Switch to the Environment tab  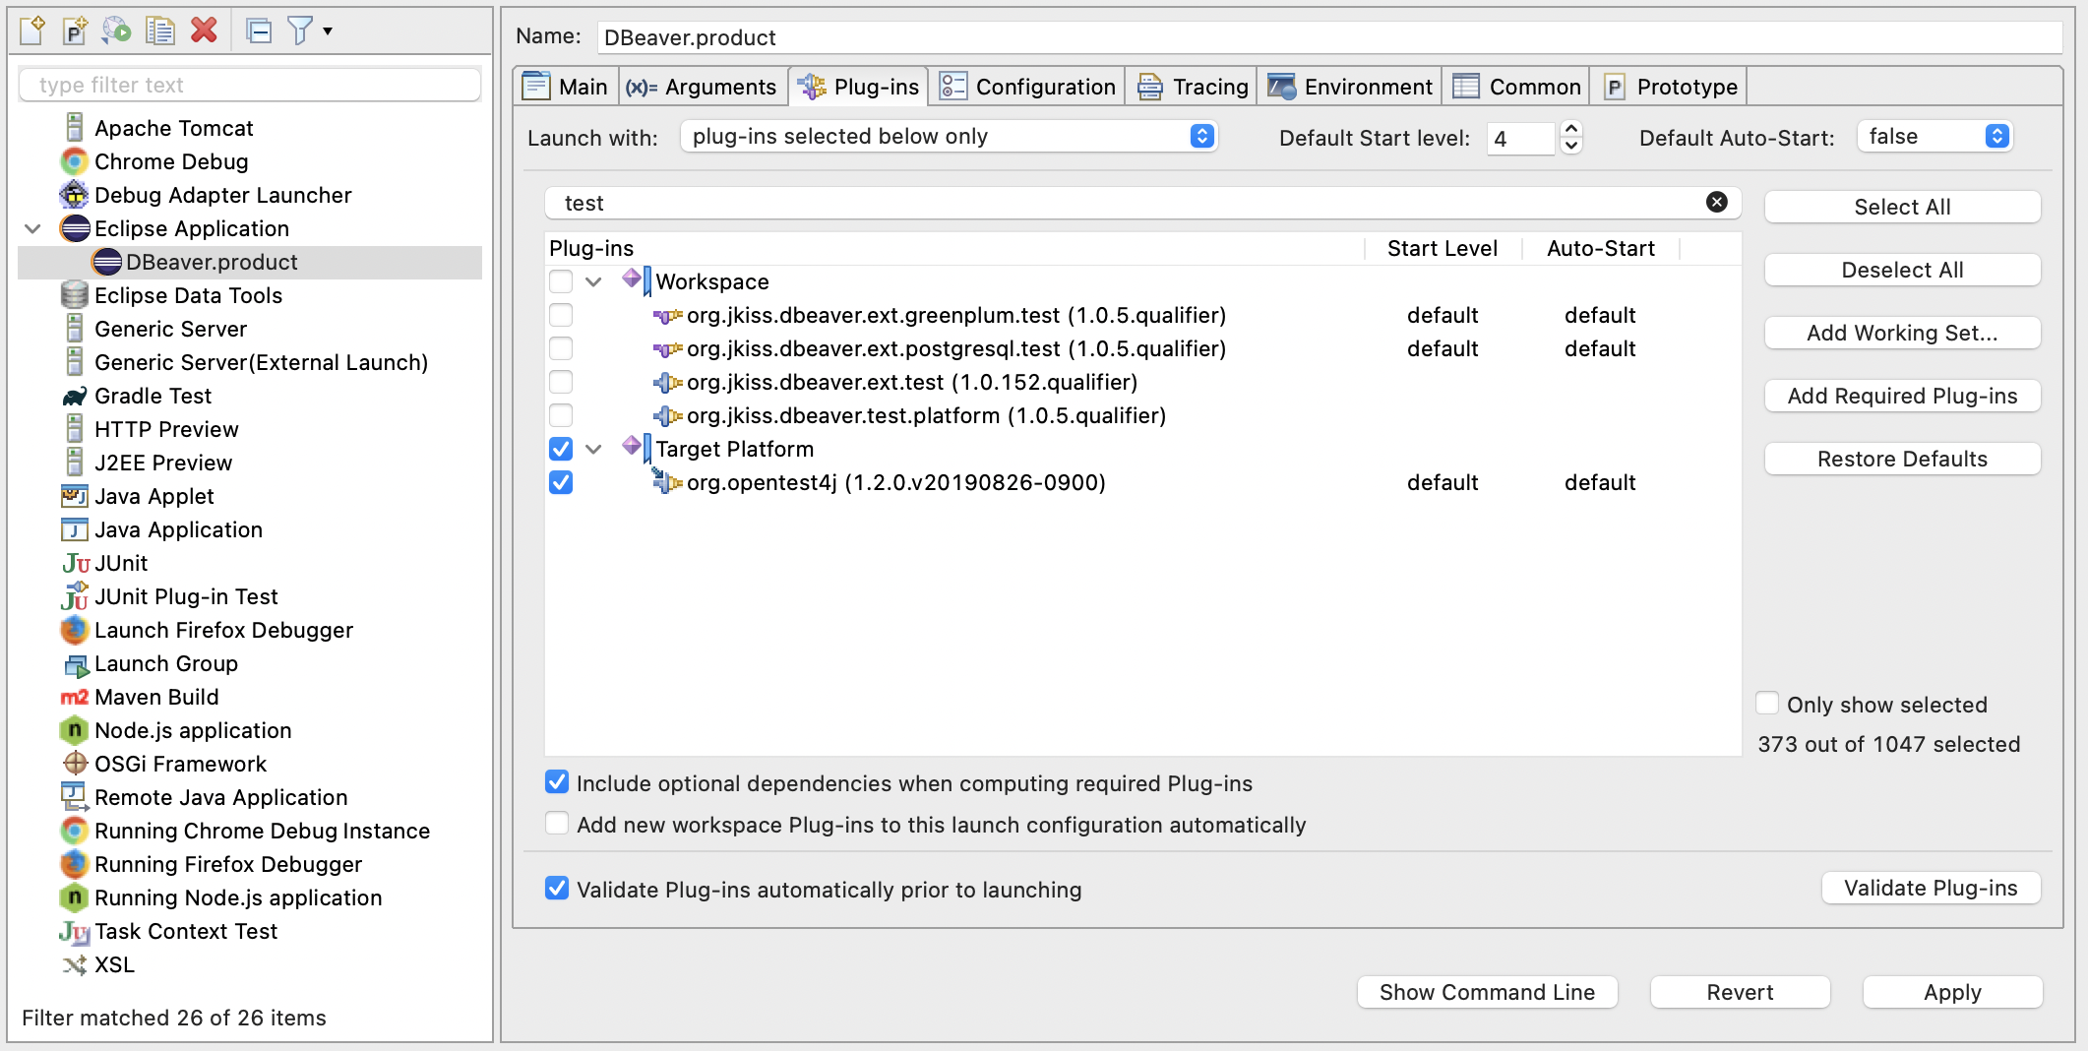(1350, 87)
